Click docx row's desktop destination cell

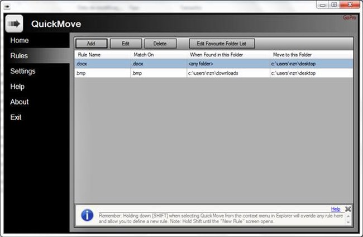pos(312,64)
